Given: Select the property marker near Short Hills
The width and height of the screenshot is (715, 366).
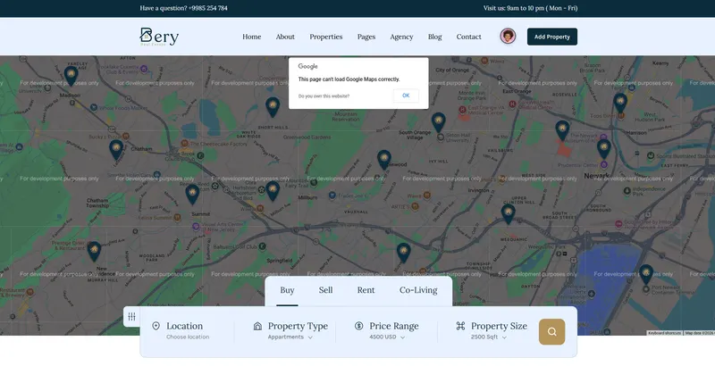Looking at the screenshot, I should point(273,107).
